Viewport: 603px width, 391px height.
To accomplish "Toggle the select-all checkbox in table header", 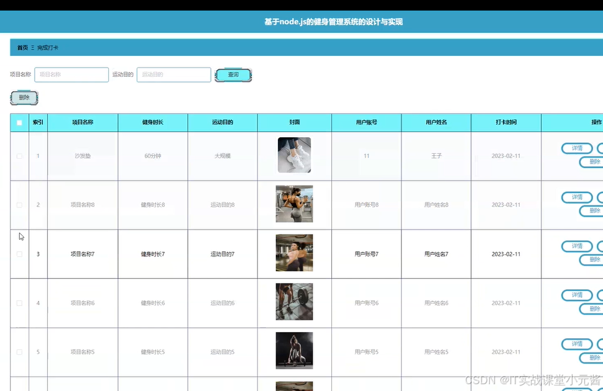I will [19, 122].
